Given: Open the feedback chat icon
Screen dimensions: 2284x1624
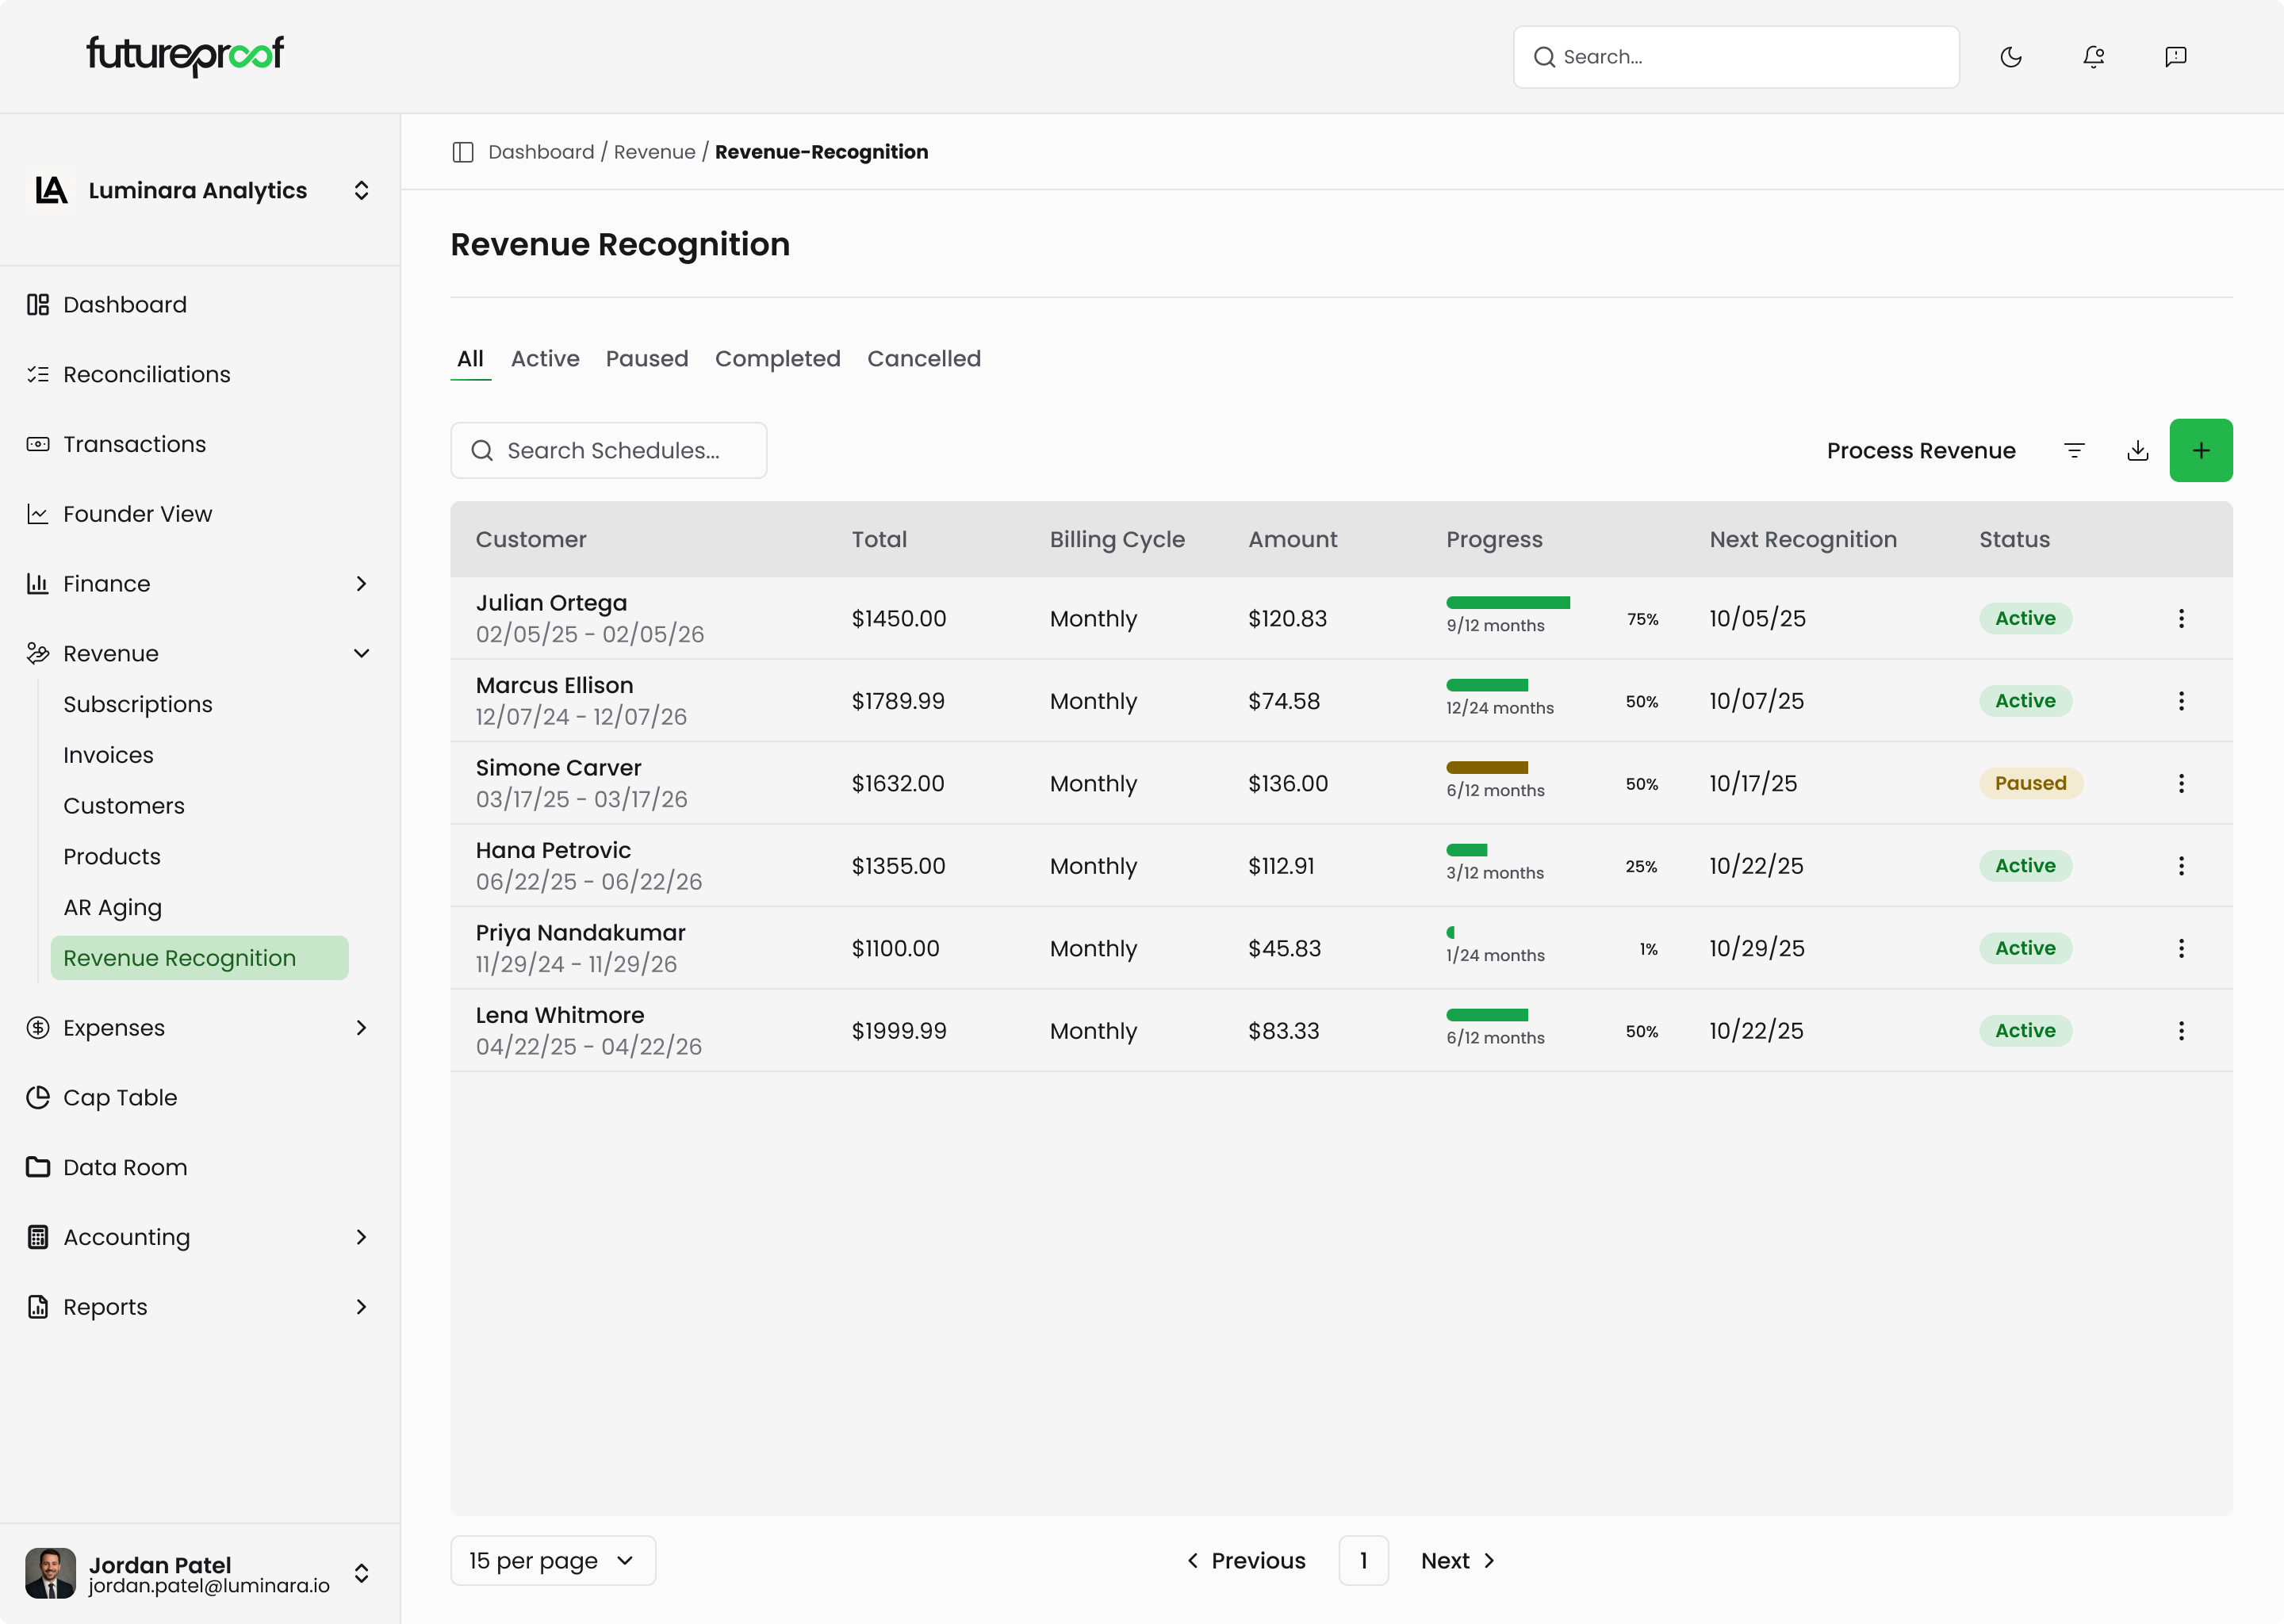Looking at the screenshot, I should click(2175, 57).
